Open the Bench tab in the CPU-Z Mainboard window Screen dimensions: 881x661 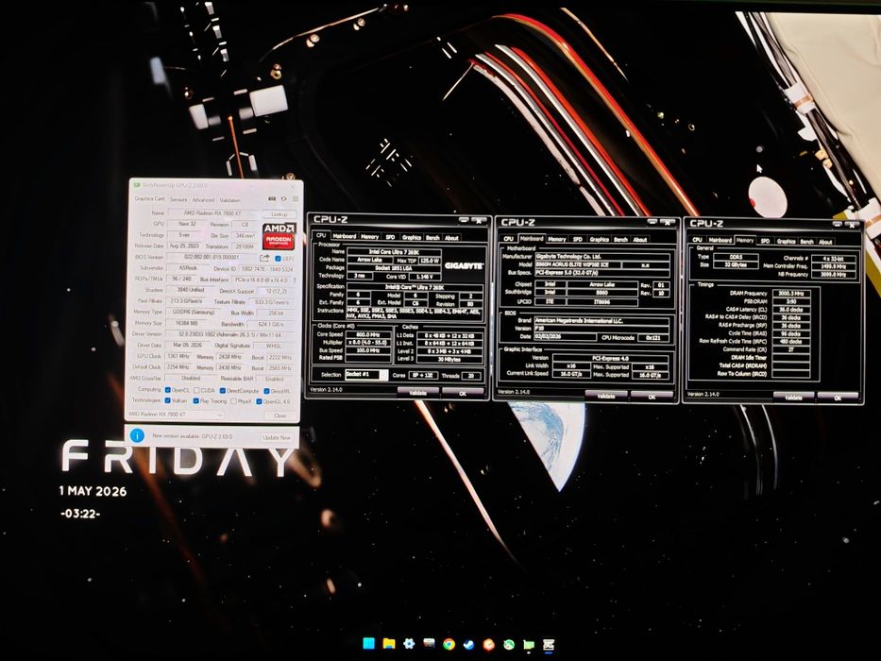click(620, 240)
